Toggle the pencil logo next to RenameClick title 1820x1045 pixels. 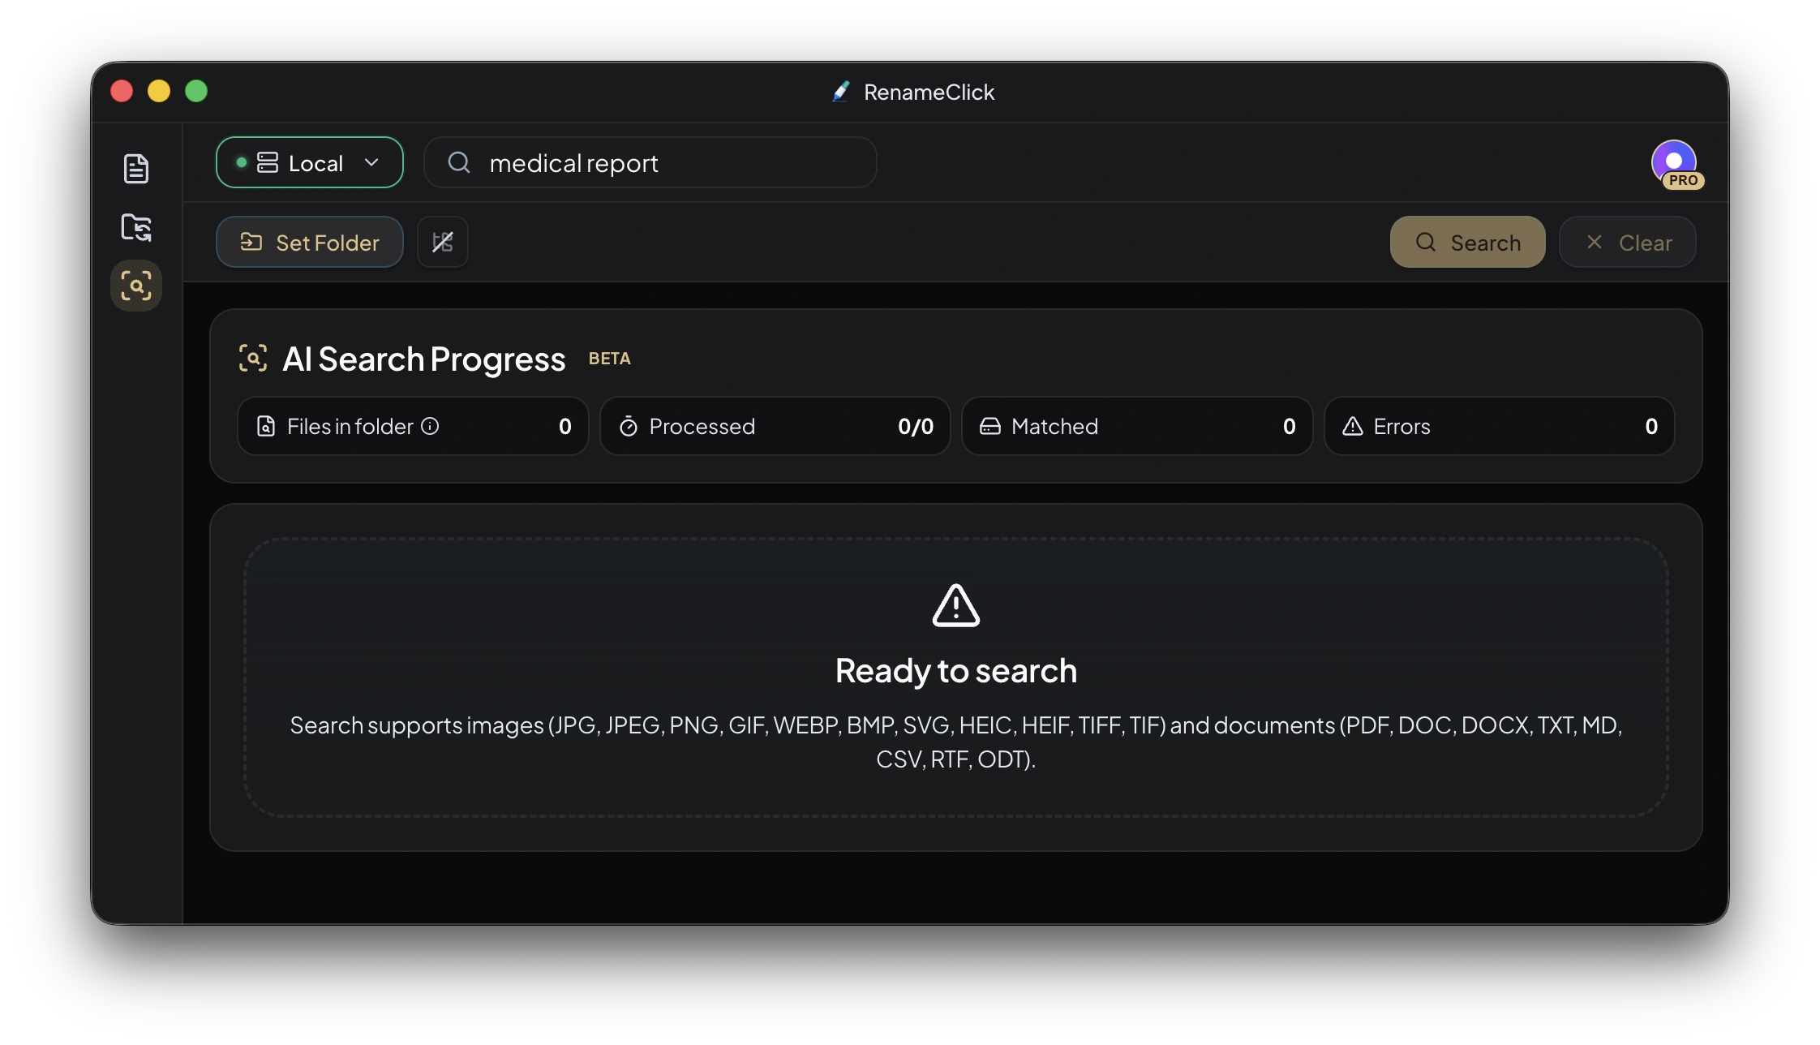click(841, 92)
